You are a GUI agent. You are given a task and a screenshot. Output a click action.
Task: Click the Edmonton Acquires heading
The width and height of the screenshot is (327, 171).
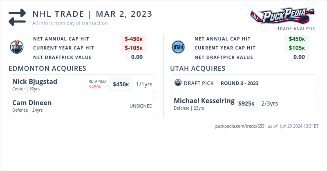[47, 68]
